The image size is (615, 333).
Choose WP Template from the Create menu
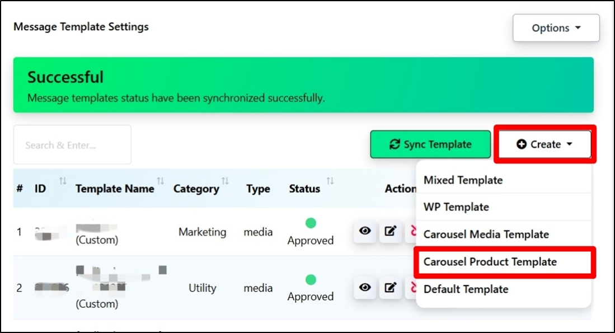[x=456, y=207]
